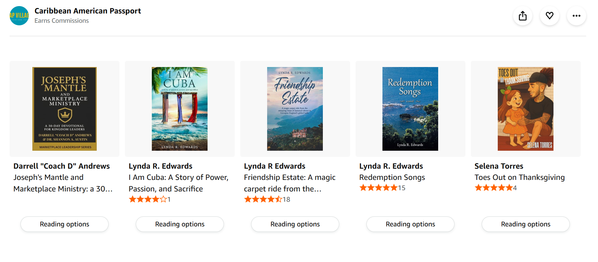Open the three-dot more options menu
The width and height of the screenshot is (598, 262).
coord(577,16)
